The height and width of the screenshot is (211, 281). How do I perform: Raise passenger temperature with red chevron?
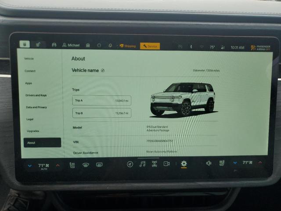[260, 163]
